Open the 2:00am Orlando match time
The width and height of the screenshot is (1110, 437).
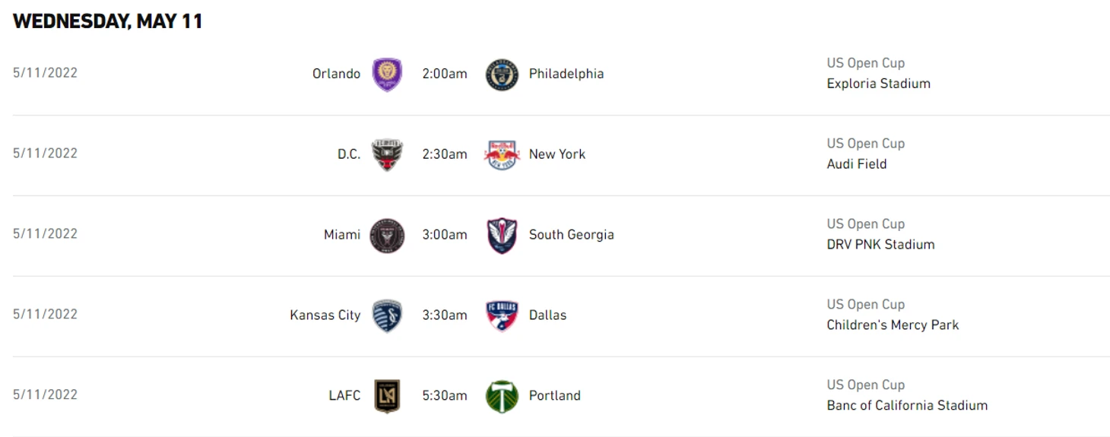coord(445,74)
